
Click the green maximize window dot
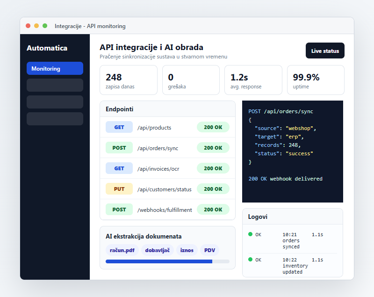(45, 26)
